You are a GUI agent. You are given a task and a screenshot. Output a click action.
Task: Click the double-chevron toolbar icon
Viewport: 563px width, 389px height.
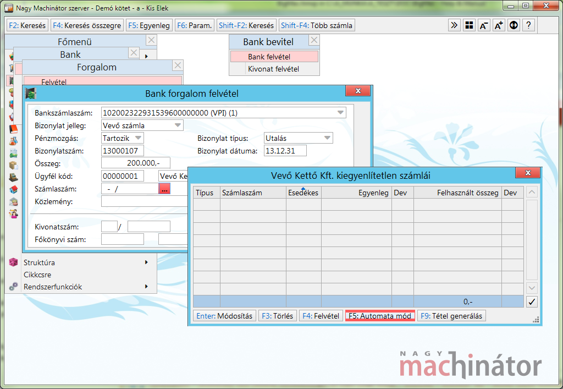point(454,25)
